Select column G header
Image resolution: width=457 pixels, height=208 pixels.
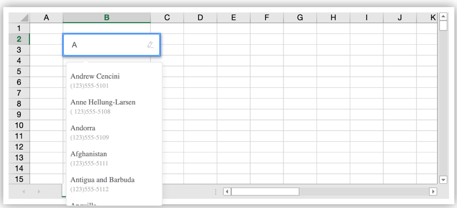[x=300, y=18]
